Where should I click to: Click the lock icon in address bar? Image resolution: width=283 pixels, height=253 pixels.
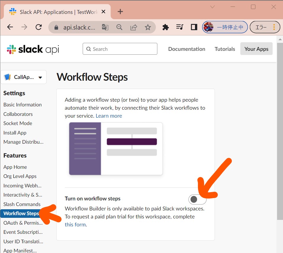[x=56, y=27]
